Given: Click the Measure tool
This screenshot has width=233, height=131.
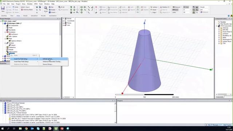Looking at the screenshot, I should (177, 7).
